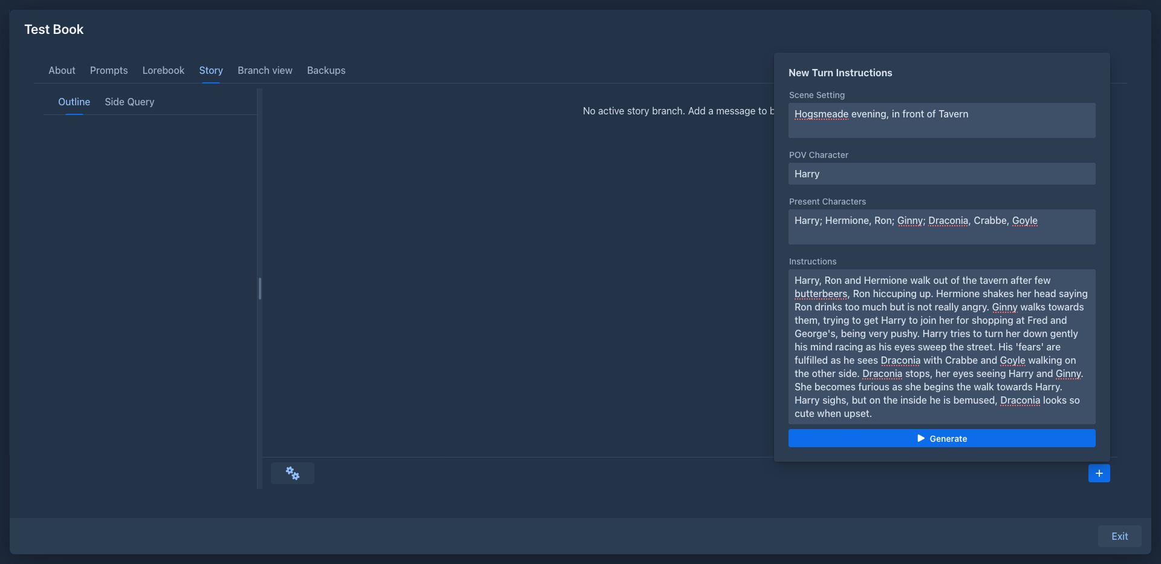Open the Backups tab
1161x564 pixels.
[326, 70]
